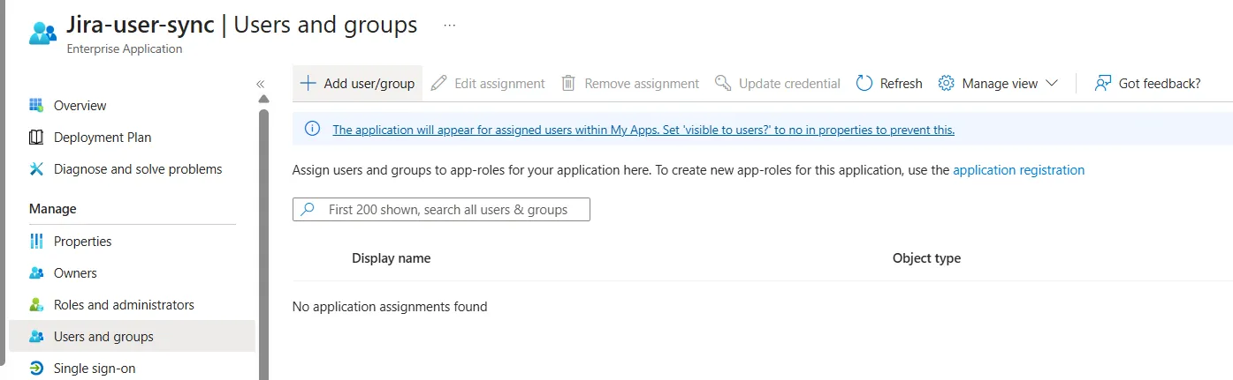The image size is (1233, 380).
Task: Click Edit assignment toolbar label
Action: tap(499, 84)
